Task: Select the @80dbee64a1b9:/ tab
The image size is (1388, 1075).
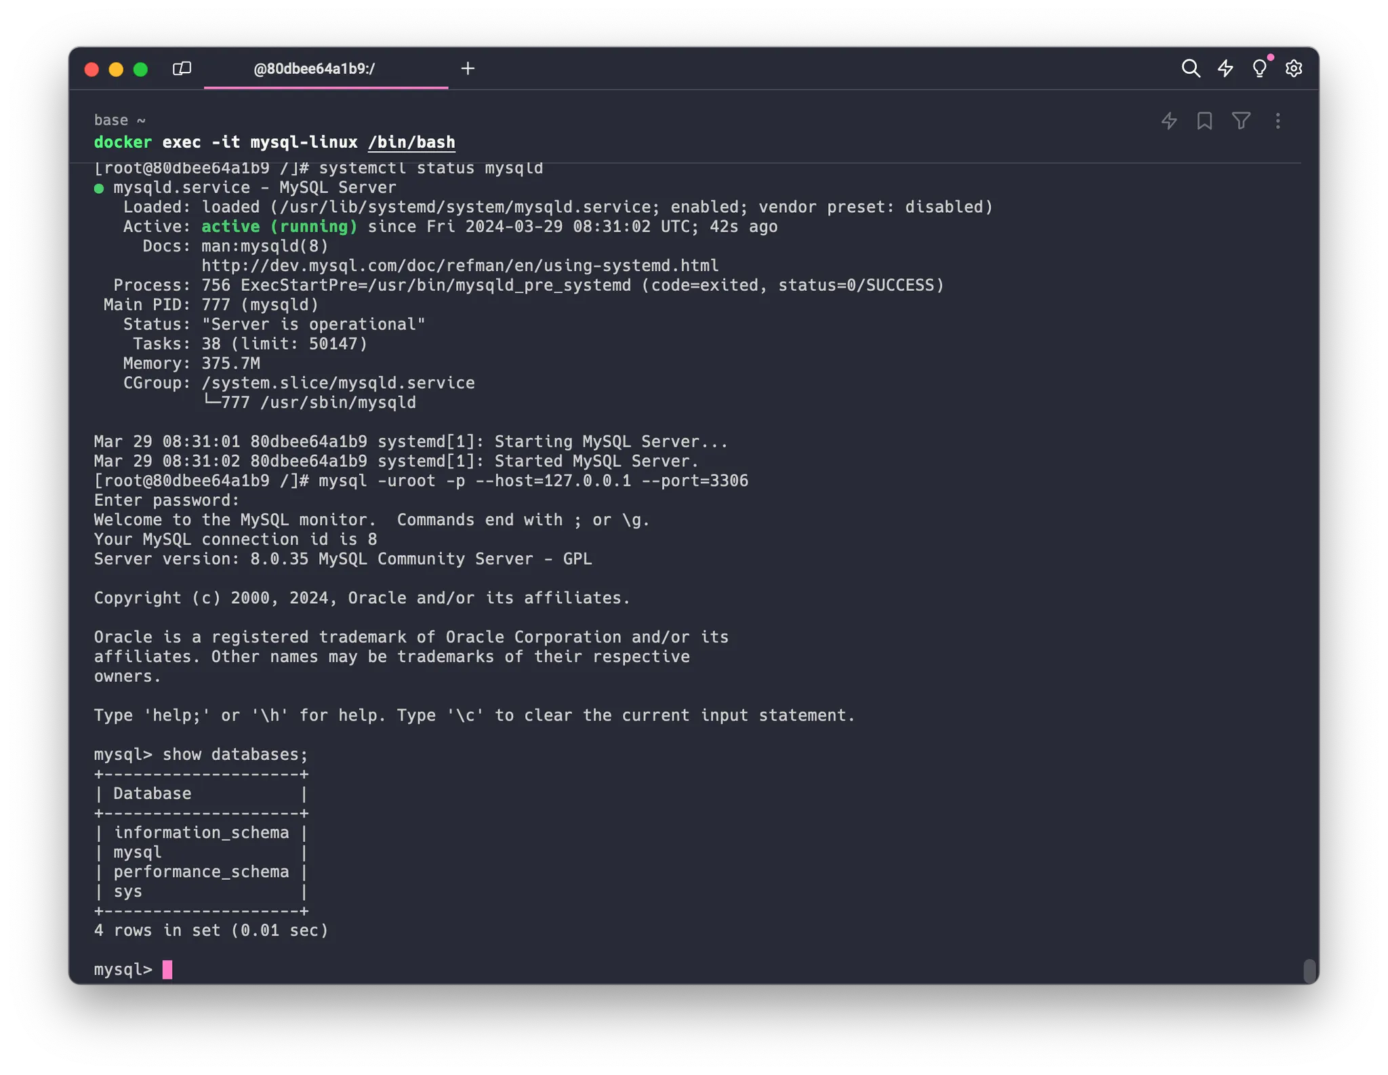Action: (314, 68)
